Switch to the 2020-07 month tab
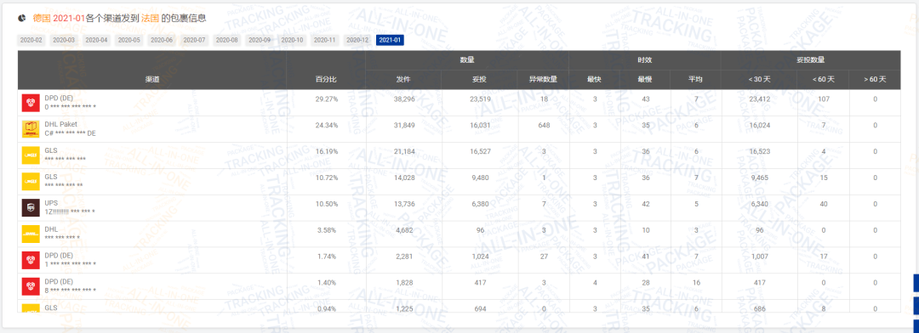 coord(194,40)
